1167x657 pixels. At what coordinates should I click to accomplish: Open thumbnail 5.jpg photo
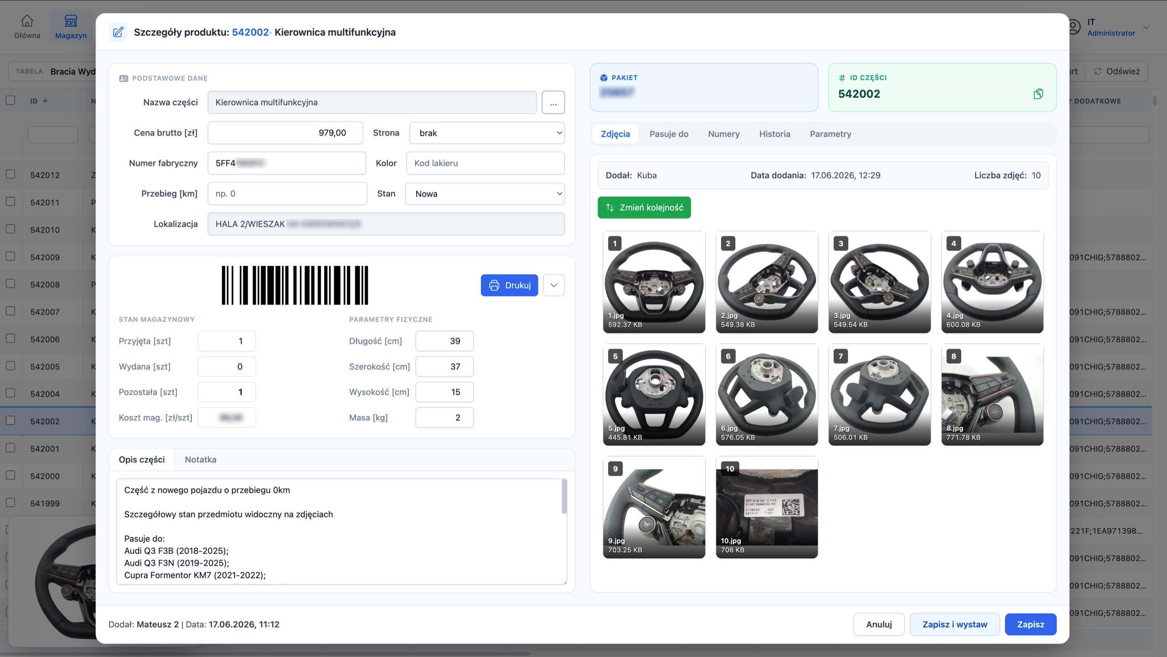pyautogui.click(x=654, y=395)
